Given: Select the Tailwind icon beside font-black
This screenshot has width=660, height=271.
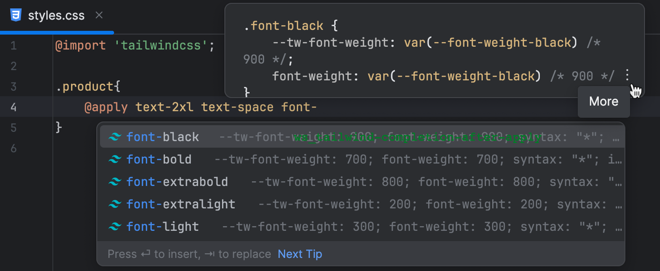Looking at the screenshot, I should point(115,137).
